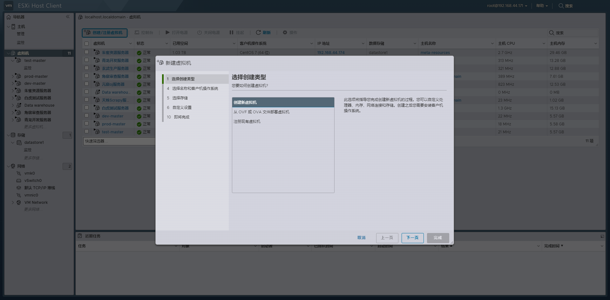
Task: Click the Console icon in toolbar
Action: pos(137,32)
